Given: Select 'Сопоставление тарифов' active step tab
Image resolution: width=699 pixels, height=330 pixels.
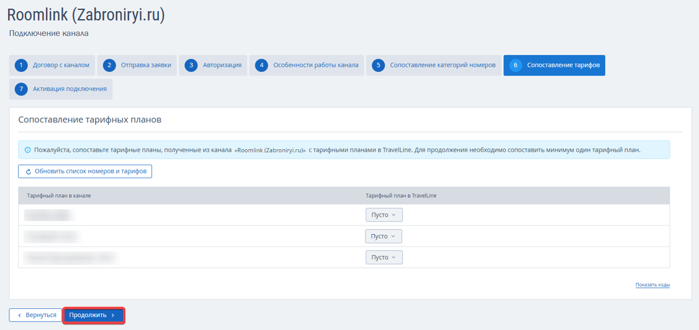Looking at the screenshot, I should click(562, 65).
